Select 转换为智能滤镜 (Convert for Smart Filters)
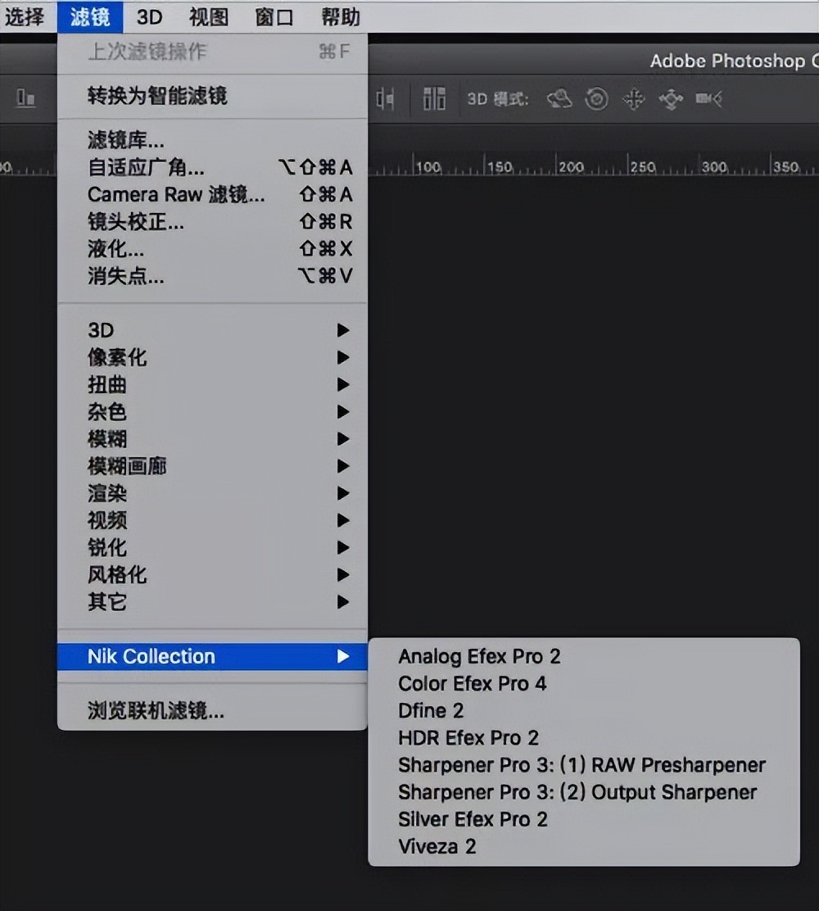The width and height of the screenshot is (819, 911). (157, 96)
